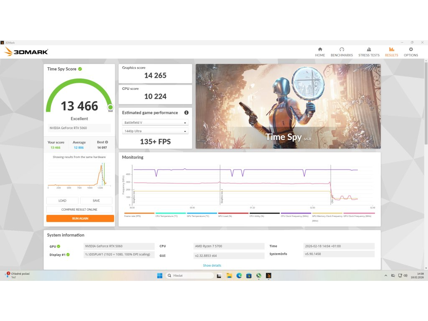Open the Home screen in 3DMark
This screenshot has width=428, height=321.
click(320, 51)
